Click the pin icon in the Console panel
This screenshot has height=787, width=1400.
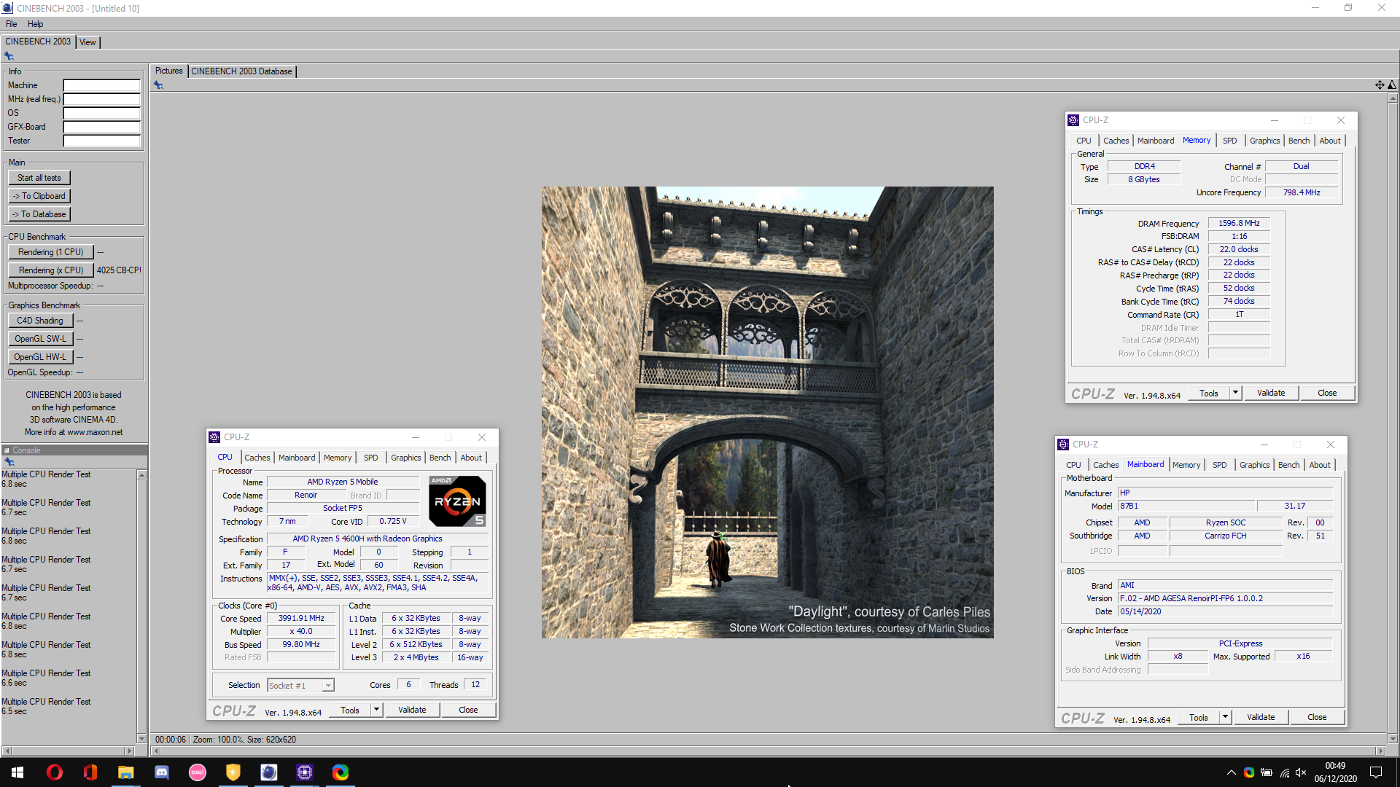(9, 462)
